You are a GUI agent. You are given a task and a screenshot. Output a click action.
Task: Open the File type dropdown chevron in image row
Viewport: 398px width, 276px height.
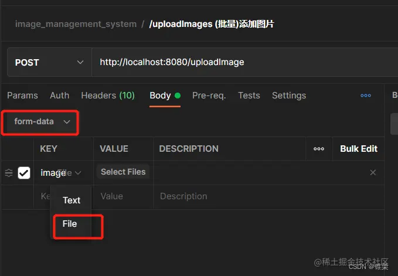pos(78,173)
